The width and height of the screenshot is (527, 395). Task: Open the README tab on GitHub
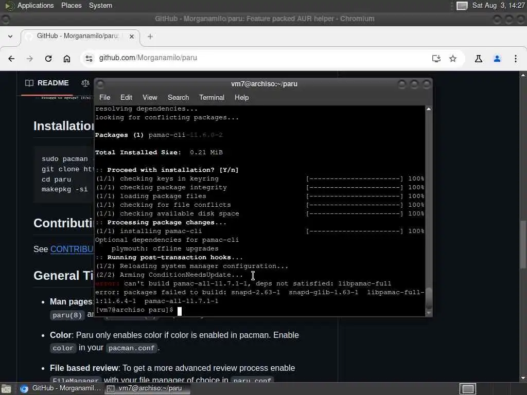(47, 83)
